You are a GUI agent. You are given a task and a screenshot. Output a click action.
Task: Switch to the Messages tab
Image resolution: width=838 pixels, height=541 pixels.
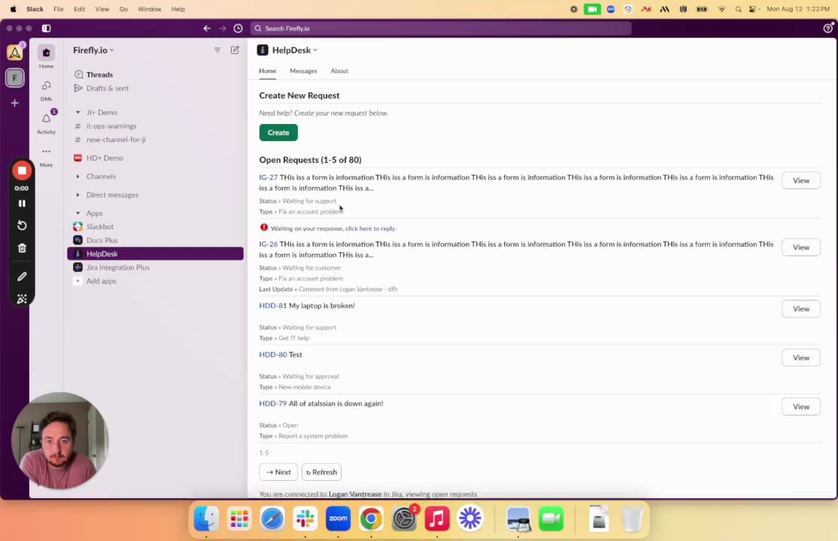point(303,71)
